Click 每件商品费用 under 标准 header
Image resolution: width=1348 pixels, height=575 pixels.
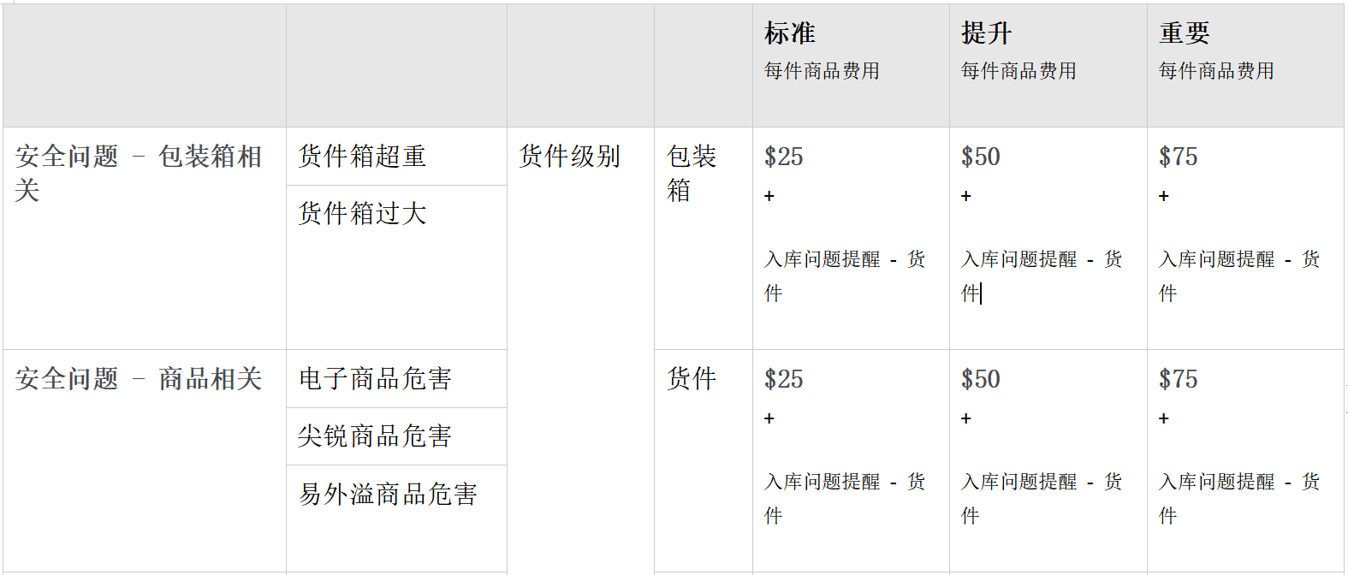click(822, 71)
